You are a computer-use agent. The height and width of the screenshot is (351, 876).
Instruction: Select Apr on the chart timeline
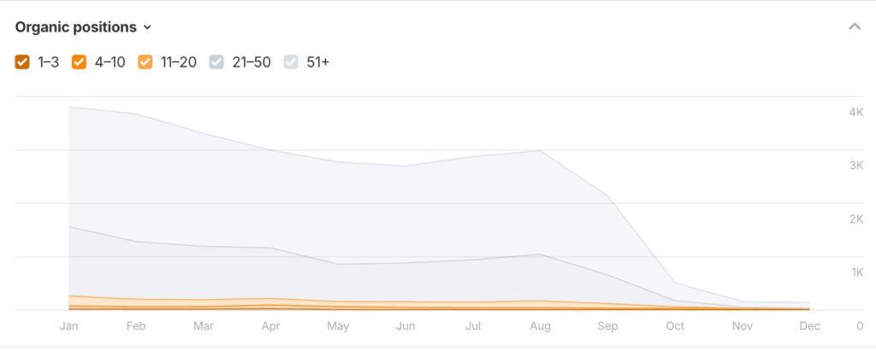coord(270,325)
